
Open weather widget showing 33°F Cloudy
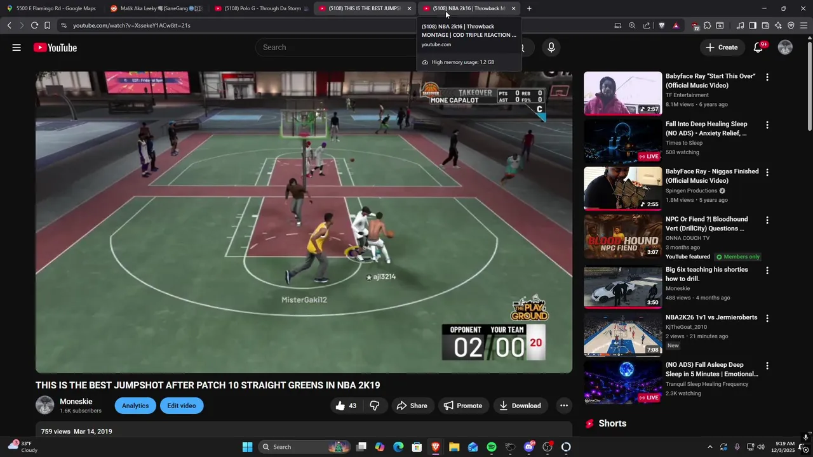click(23, 447)
